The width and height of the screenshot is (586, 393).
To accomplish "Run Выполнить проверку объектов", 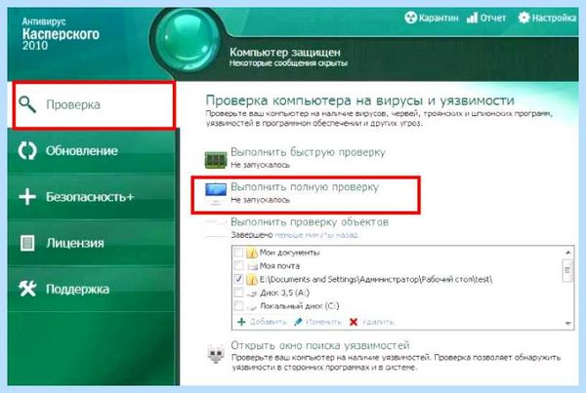I will [x=310, y=222].
